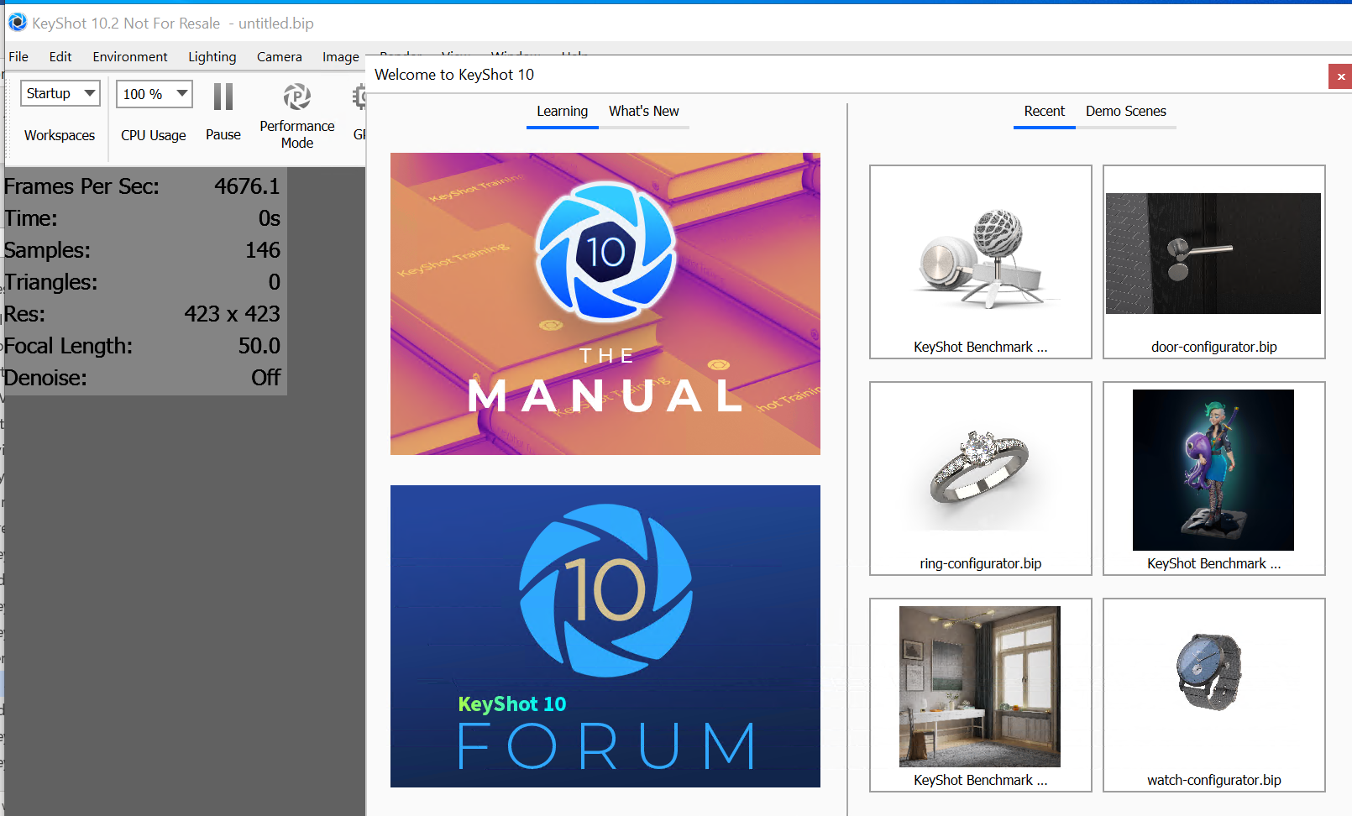The height and width of the screenshot is (816, 1352).
Task: Open door-configurator.bip recent scene
Action: point(1213,262)
